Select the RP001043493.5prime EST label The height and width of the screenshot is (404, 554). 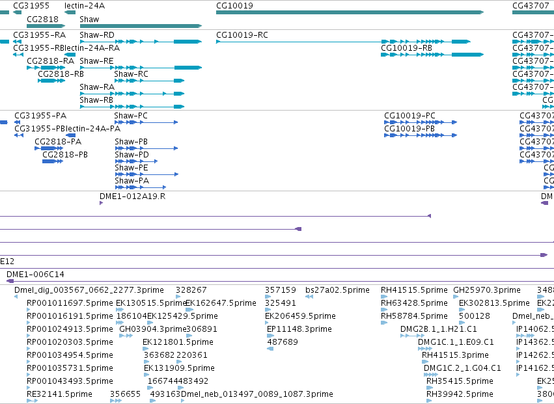70,382
